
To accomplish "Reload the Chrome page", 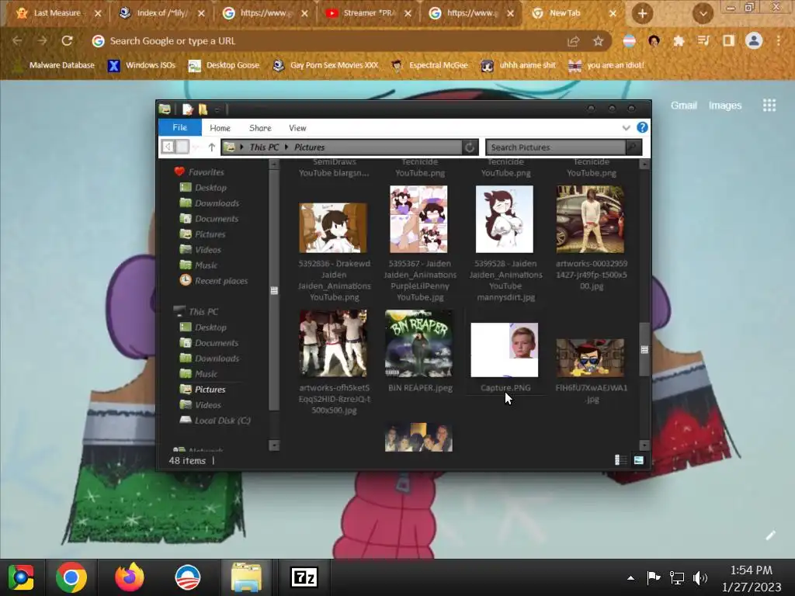I will tap(67, 41).
